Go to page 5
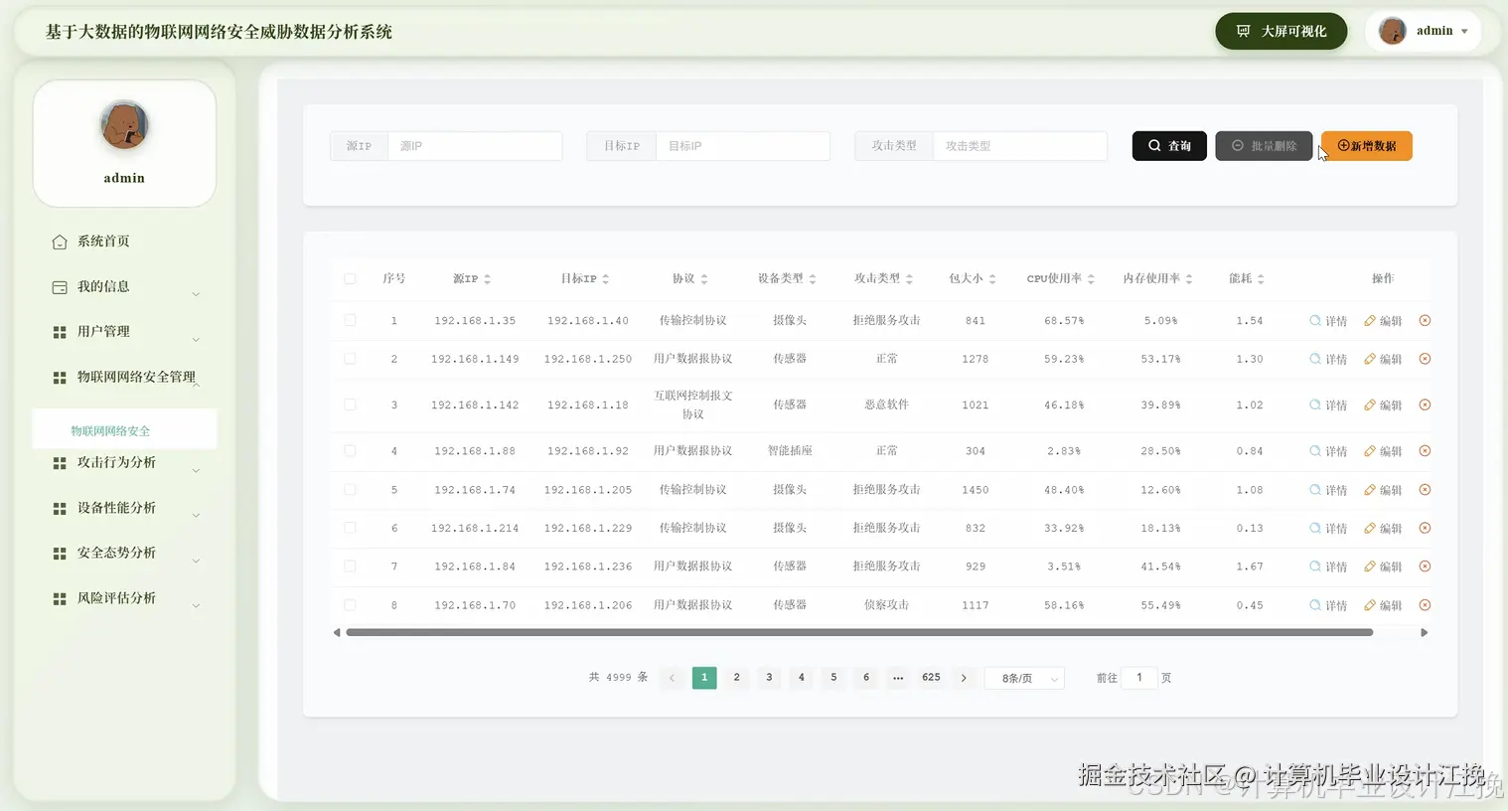1508x811 pixels. [x=833, y=678]
